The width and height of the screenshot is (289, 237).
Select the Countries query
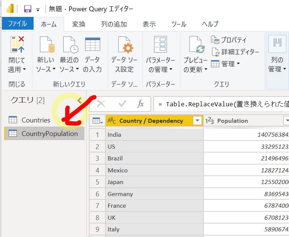coord(36,120)
